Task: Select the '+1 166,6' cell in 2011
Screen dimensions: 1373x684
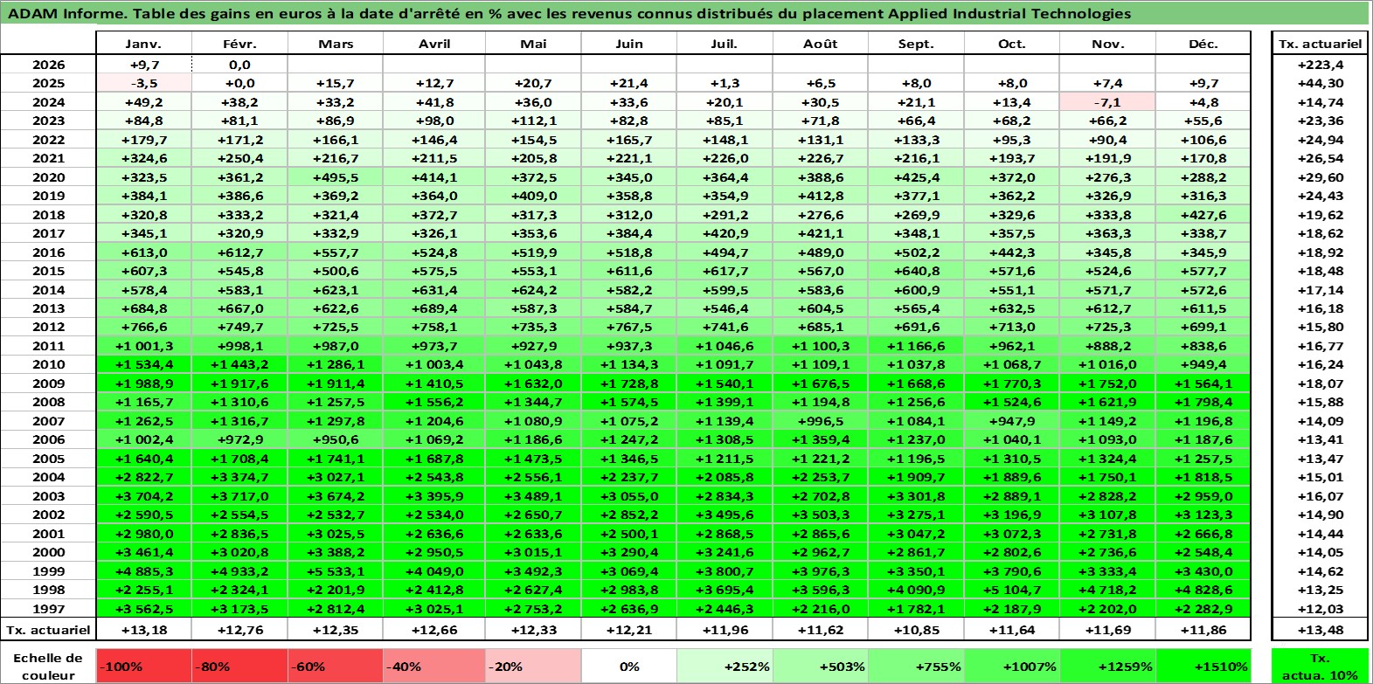Action: (916, 346)
